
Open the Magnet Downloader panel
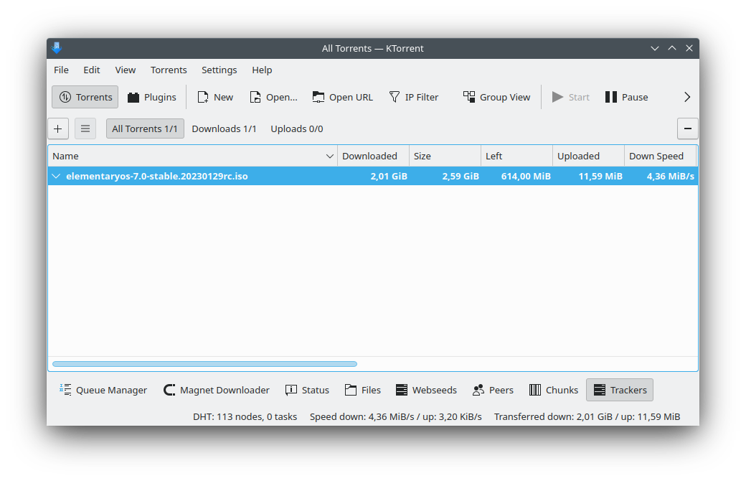(x=216, y=390)
